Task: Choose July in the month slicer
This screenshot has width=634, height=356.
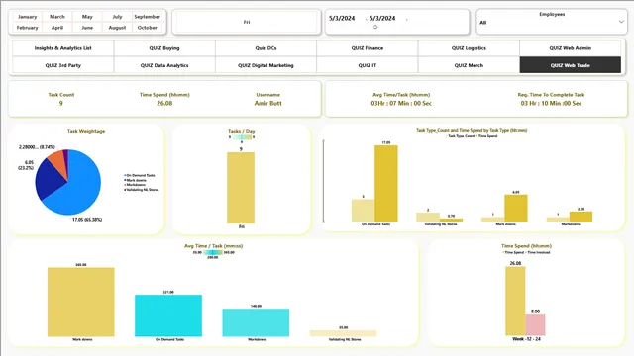Action: pos(117,17)
